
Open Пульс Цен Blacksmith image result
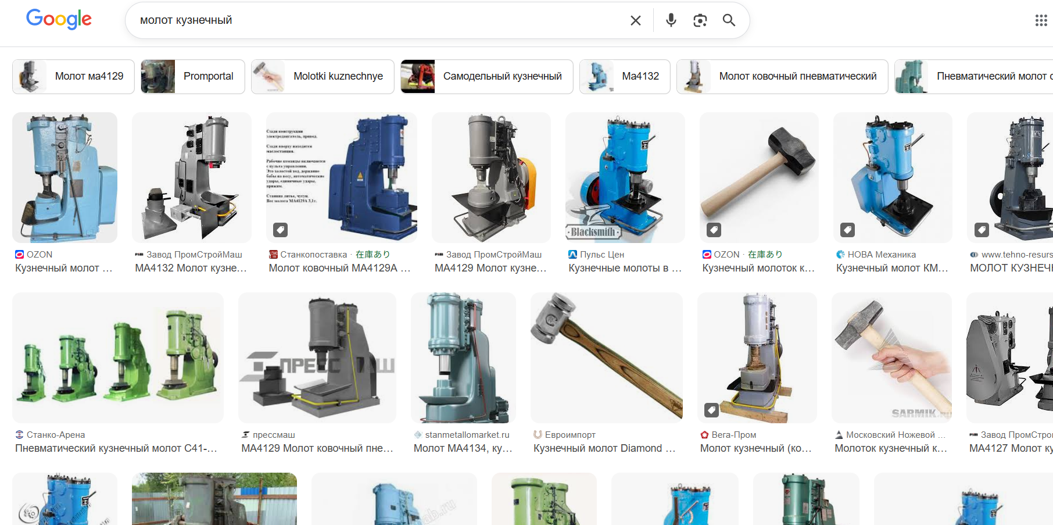click(625, 177)
